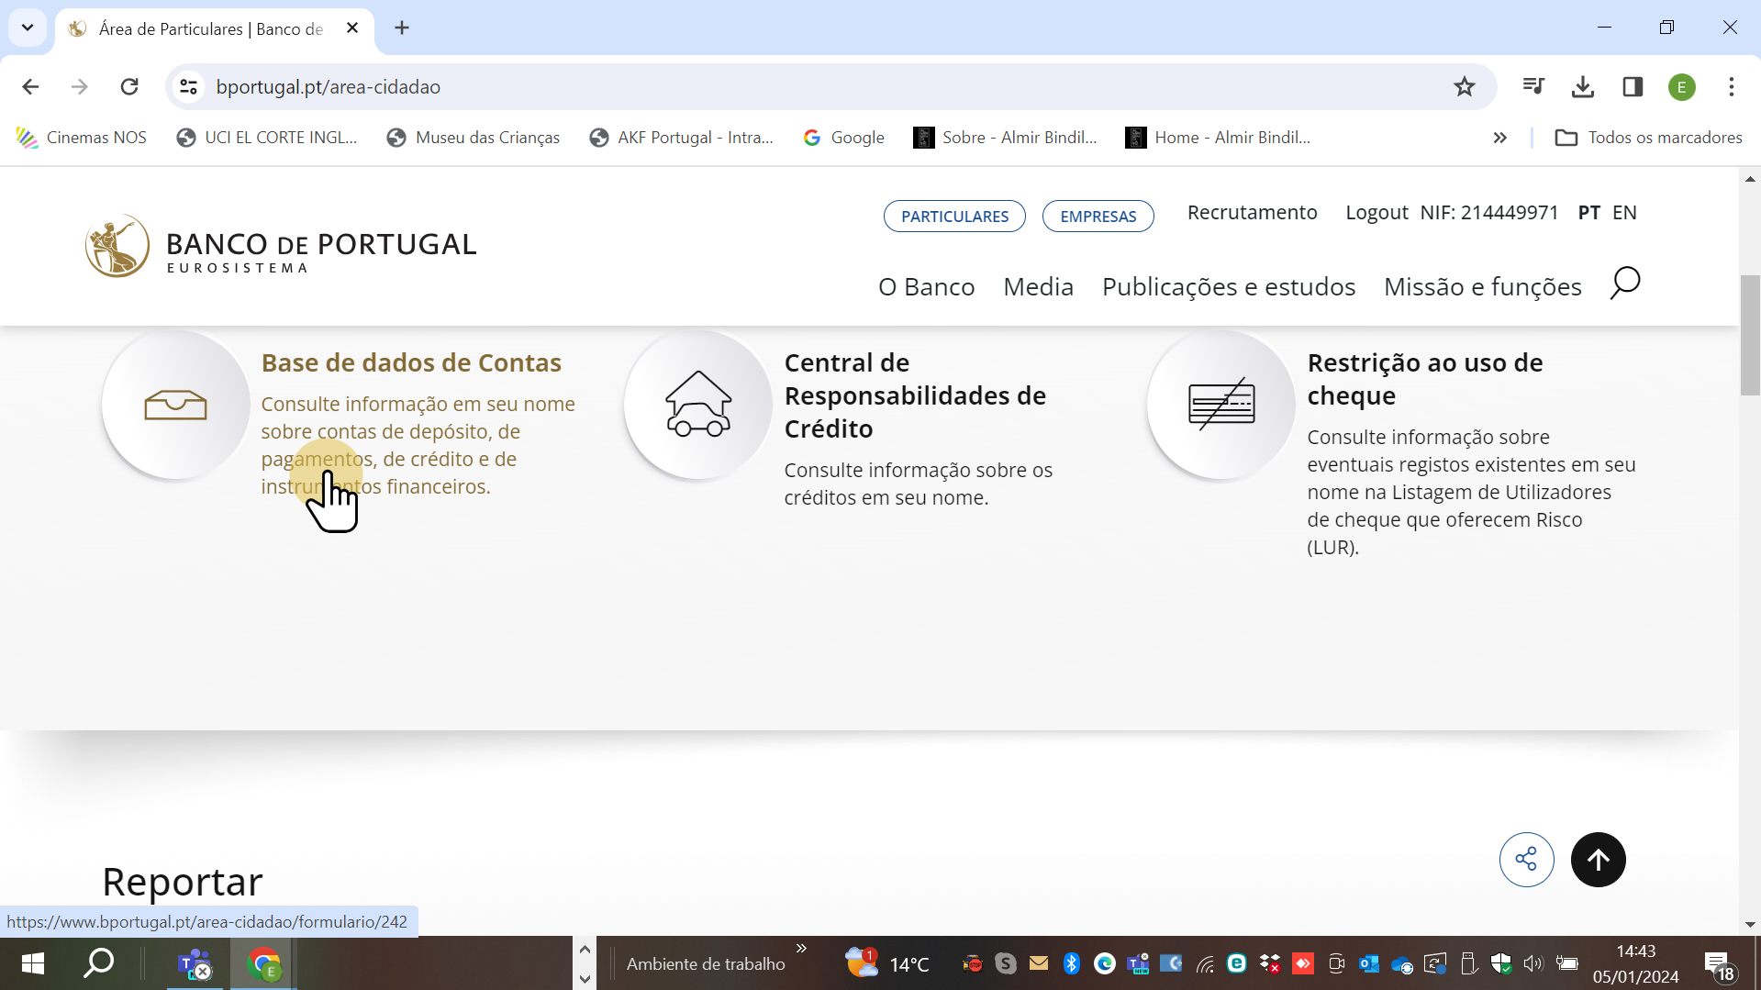Click the Base de dados de Contas icon
This screenshot has height=990, width=1761.
coord(175,406)
